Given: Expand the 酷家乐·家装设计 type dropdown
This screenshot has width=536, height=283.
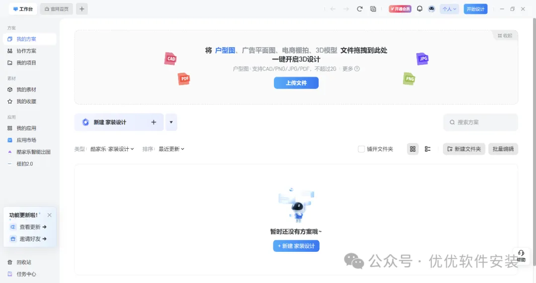Looking at the screenshot, I should point(112,149).
